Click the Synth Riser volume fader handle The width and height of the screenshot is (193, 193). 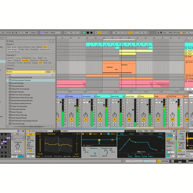coord(133,110)
